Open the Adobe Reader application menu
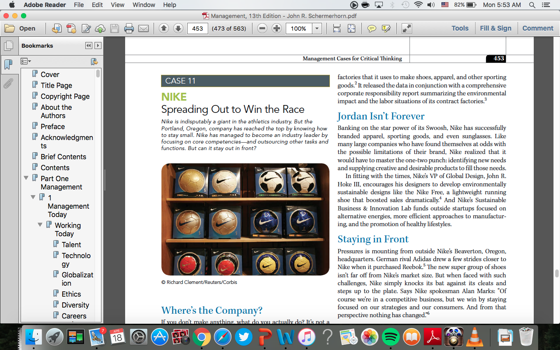This screenshot has height=350, width=560. click(x=45, y=5)
